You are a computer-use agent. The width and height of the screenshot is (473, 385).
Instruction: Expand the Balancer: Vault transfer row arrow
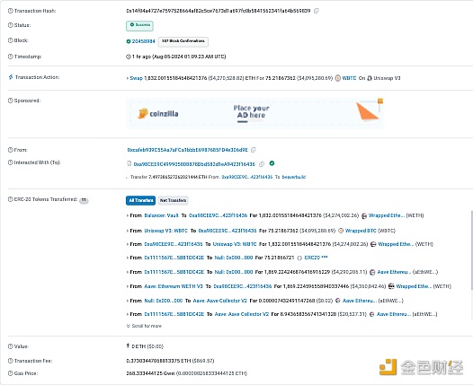pyautogui.click(x=128, y=215)
